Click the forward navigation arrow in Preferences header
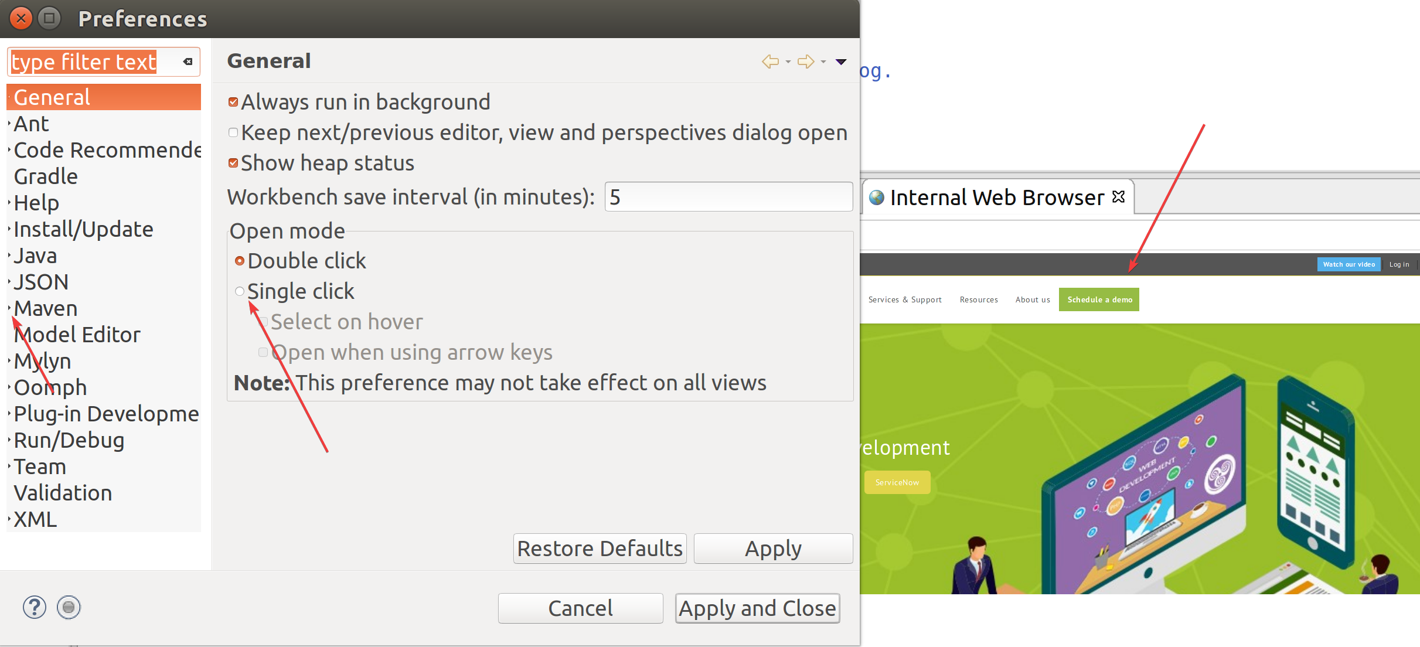The image size is (1420, 647). pos(806,62)
